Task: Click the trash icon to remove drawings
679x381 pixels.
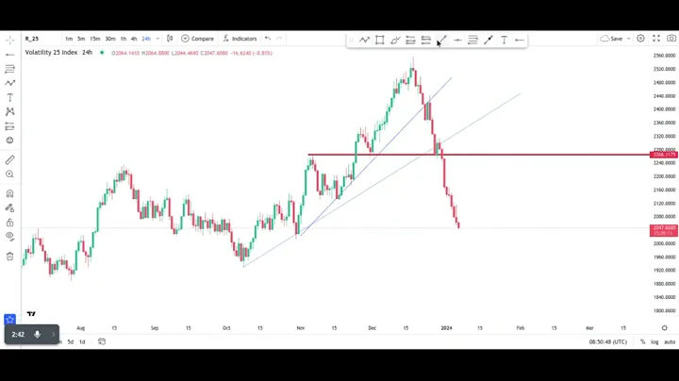Action: click(10, 257)
